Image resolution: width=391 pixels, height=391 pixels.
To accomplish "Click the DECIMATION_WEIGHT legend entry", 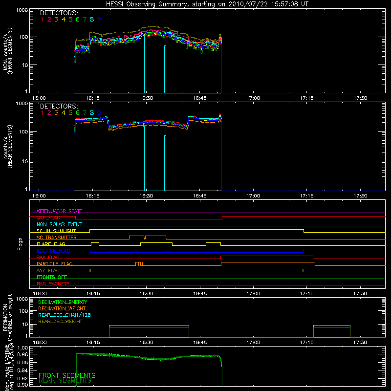I will (62, 308).
